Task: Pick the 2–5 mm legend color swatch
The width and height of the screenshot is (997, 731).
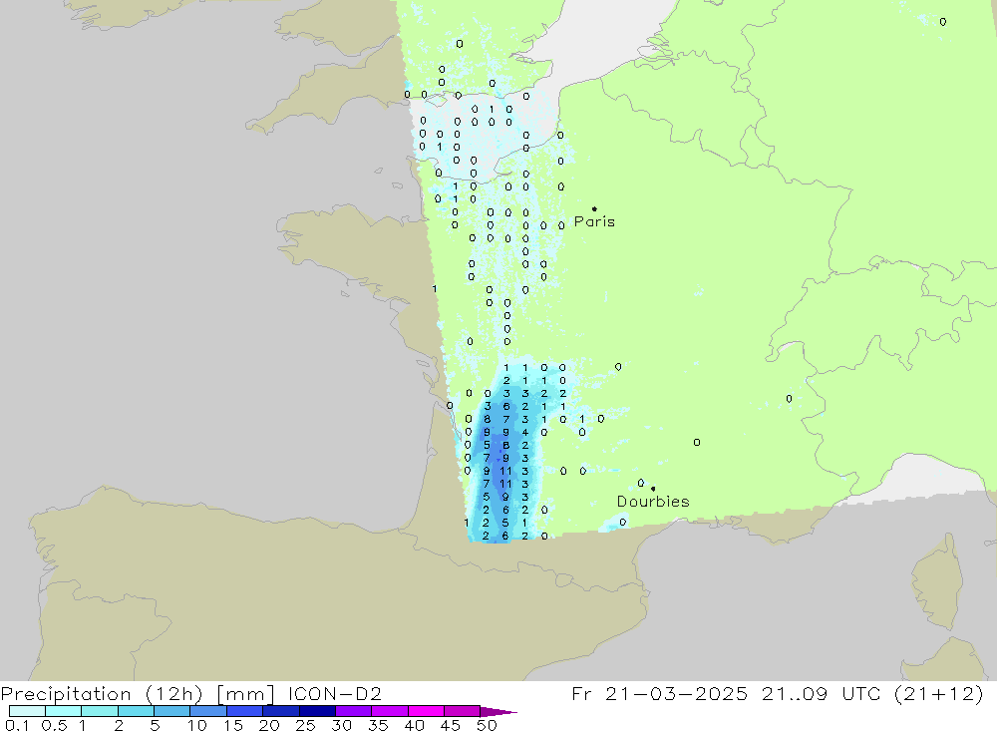Action: point(136,711)
